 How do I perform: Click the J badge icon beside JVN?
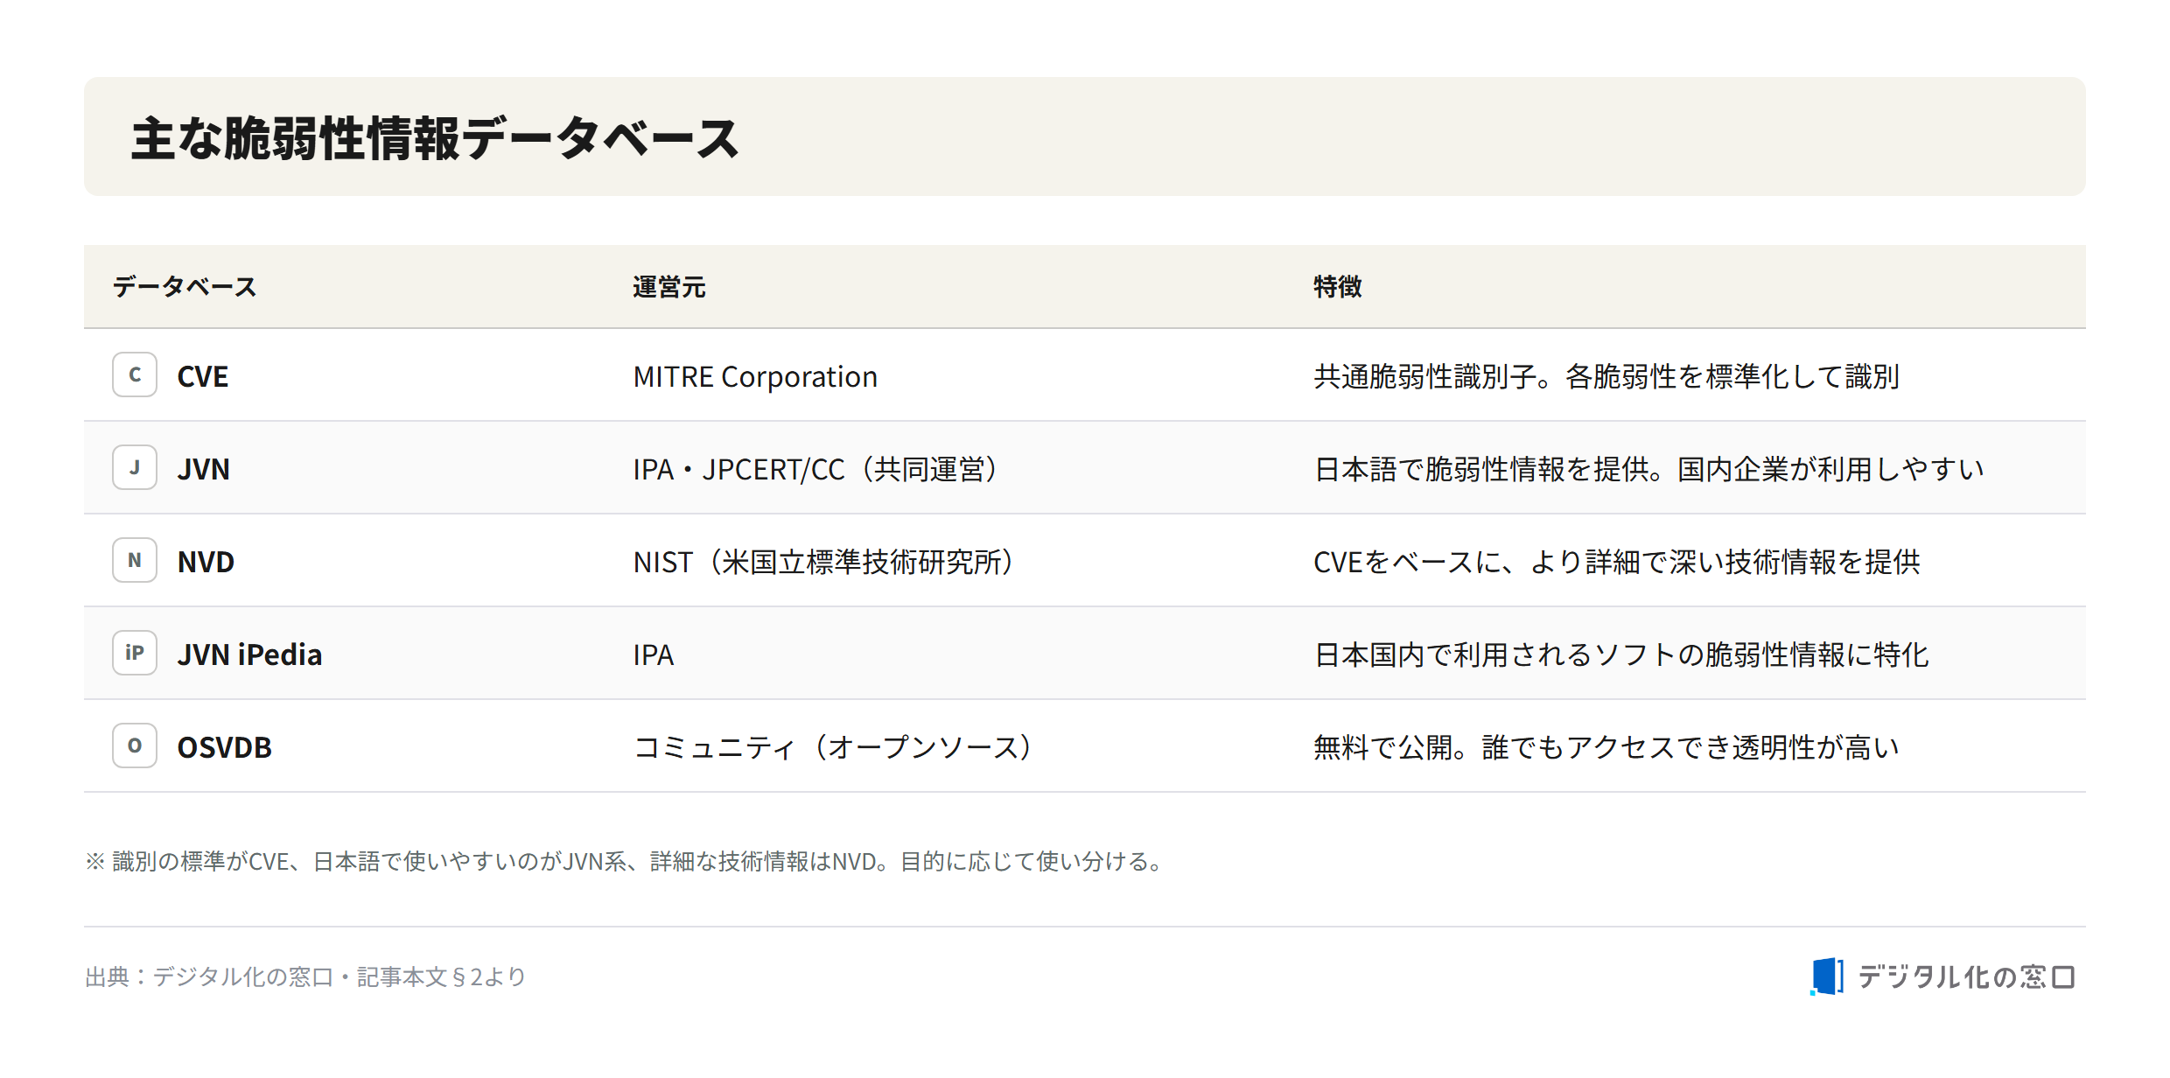(x=135, y=467)
